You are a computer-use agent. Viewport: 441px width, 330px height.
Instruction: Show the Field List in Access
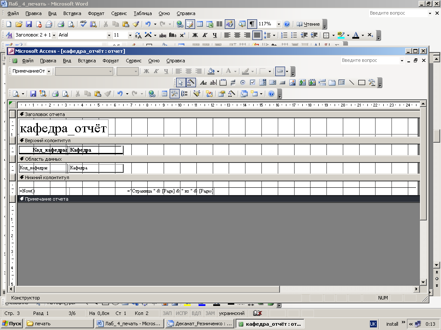coord(165,94)
